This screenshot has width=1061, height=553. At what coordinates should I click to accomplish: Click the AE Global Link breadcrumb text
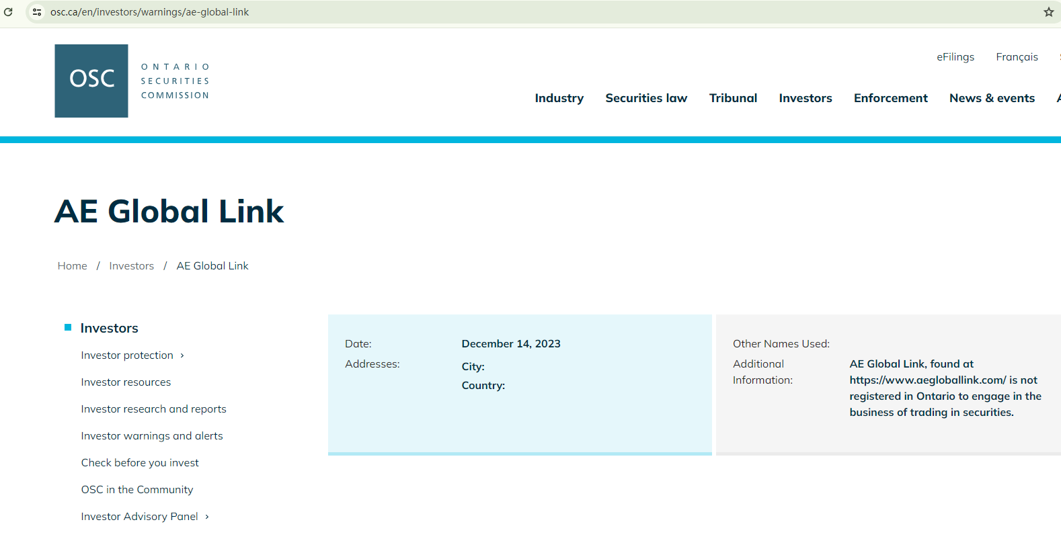[212, 266]
